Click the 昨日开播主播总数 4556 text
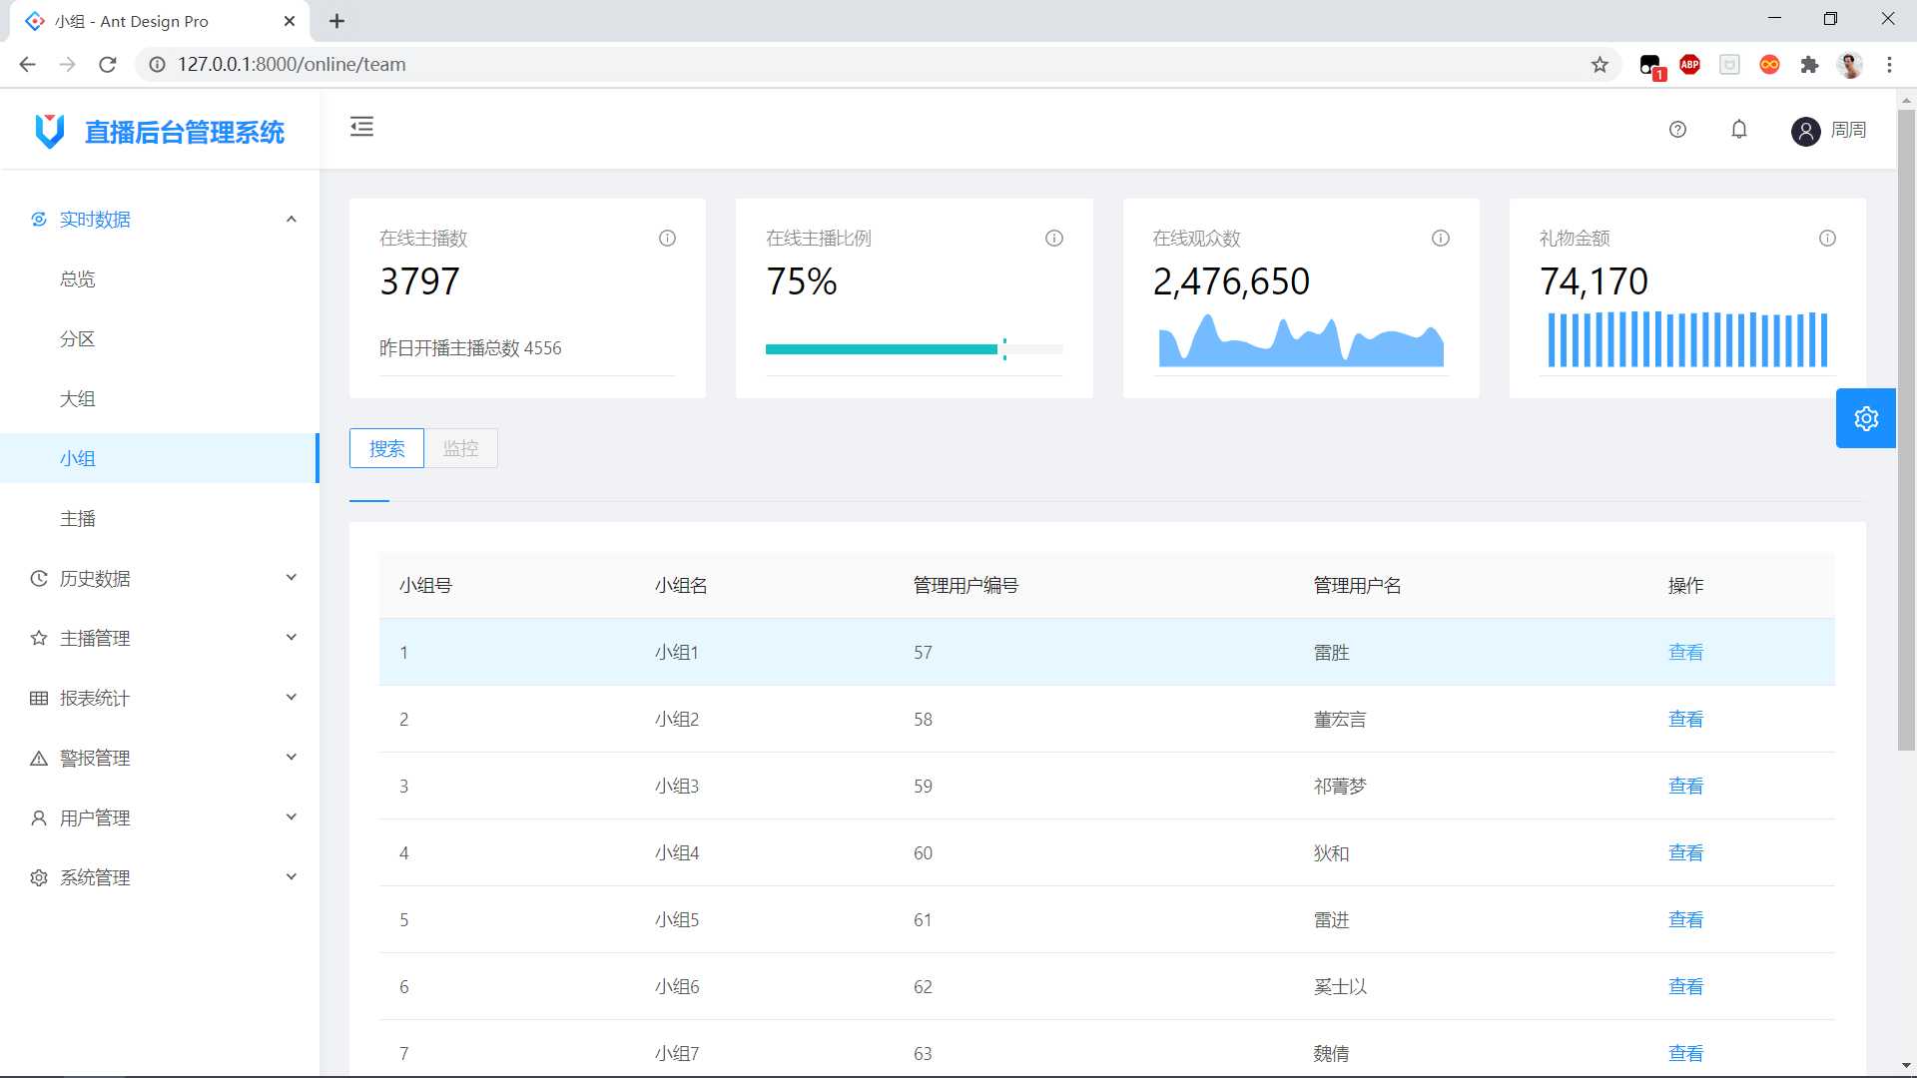The height and width of the screenshot is (1078, 1917). pyautogui.click(x=470, y=348)
